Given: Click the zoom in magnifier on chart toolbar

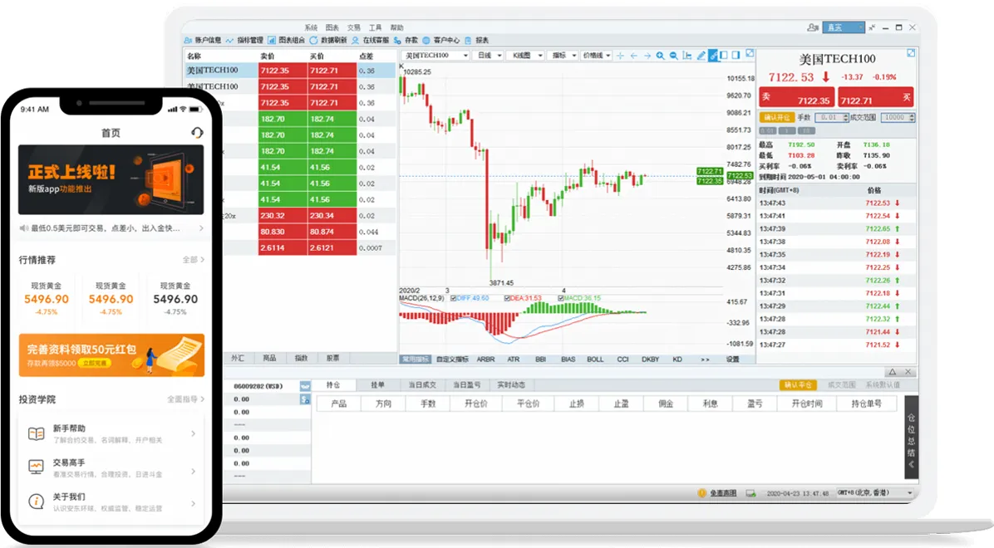Looking at the screenshot, I should [x=661, y=56].
